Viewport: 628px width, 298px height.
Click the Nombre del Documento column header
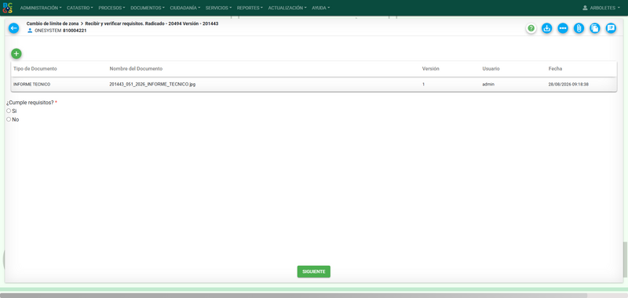[136, 69]
